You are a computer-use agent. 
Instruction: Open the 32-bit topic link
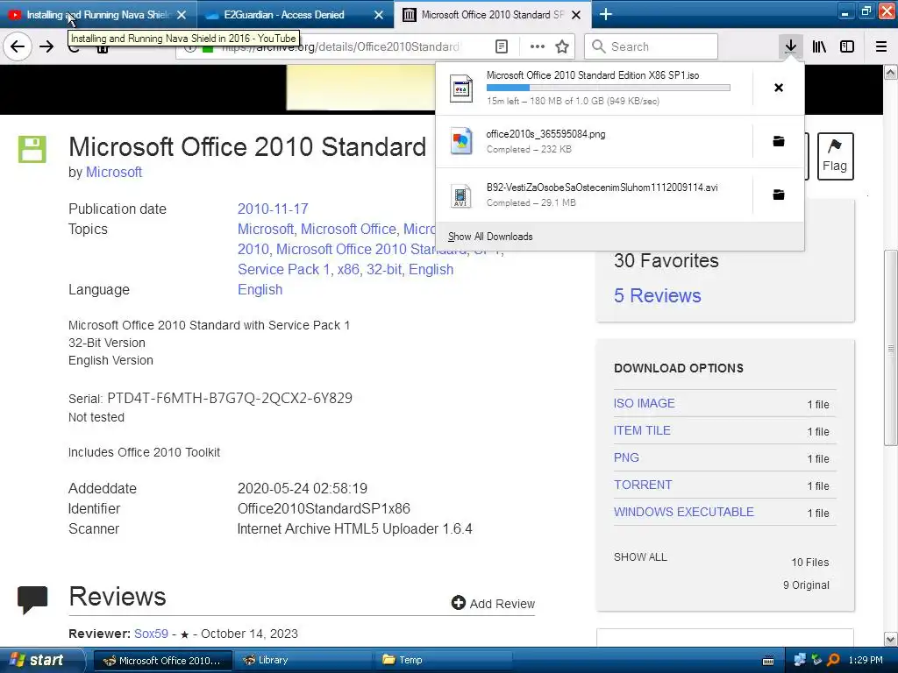(384, 269)
